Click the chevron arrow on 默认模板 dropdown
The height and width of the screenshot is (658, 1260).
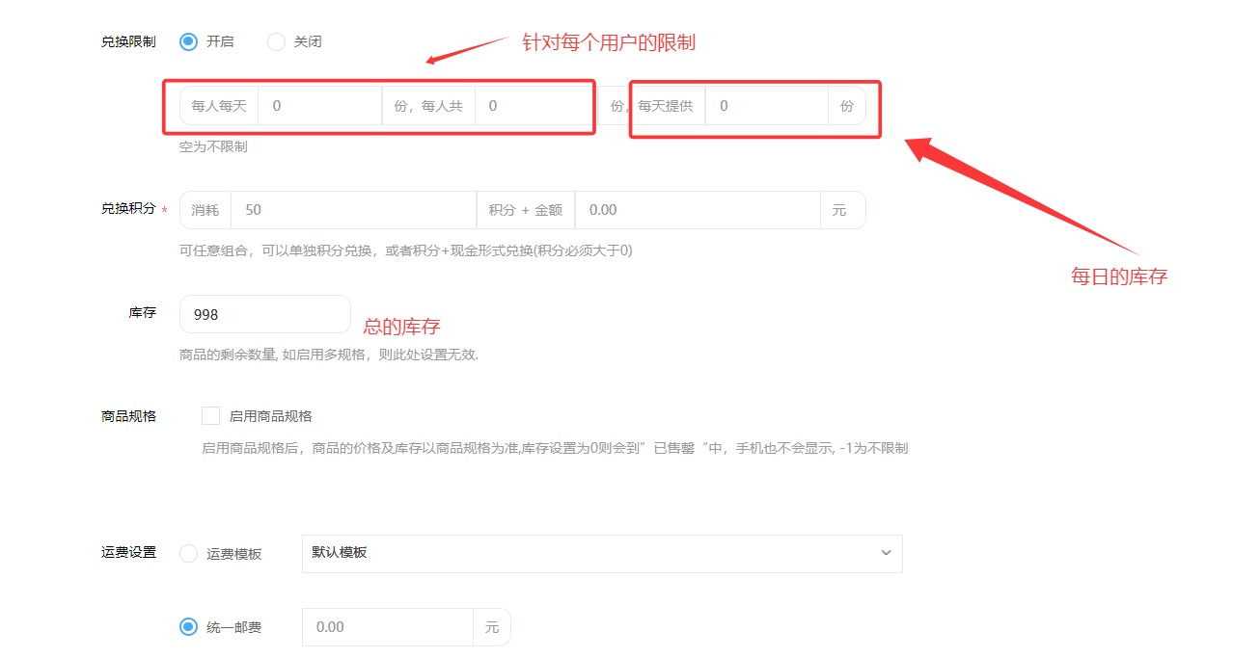(886, 554)
